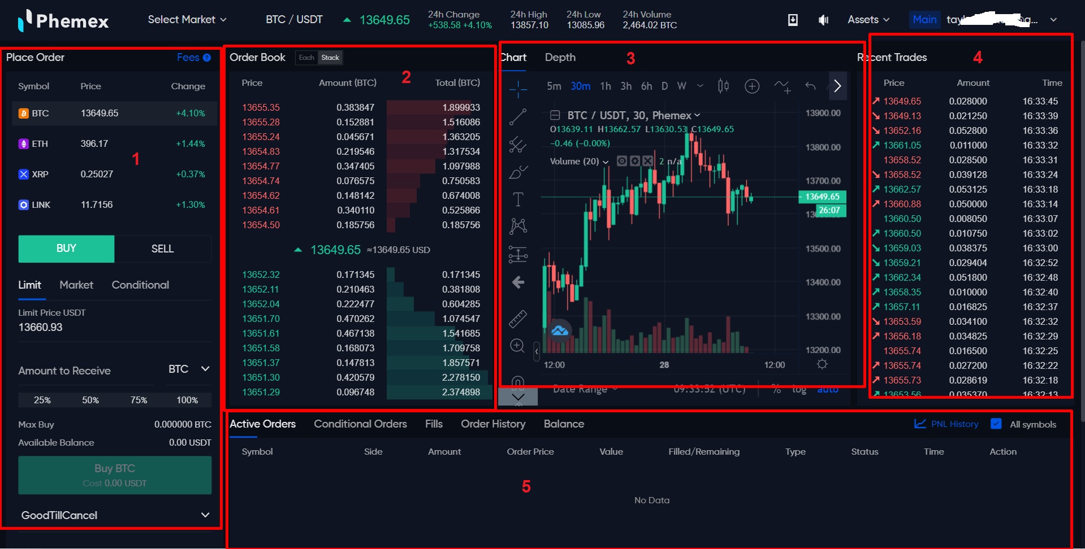The height and width of the screenshot is (549, 1085).
Task: Click ask price 13655.35 in order book
Action: pyautogui.click(x=261, y=107)
